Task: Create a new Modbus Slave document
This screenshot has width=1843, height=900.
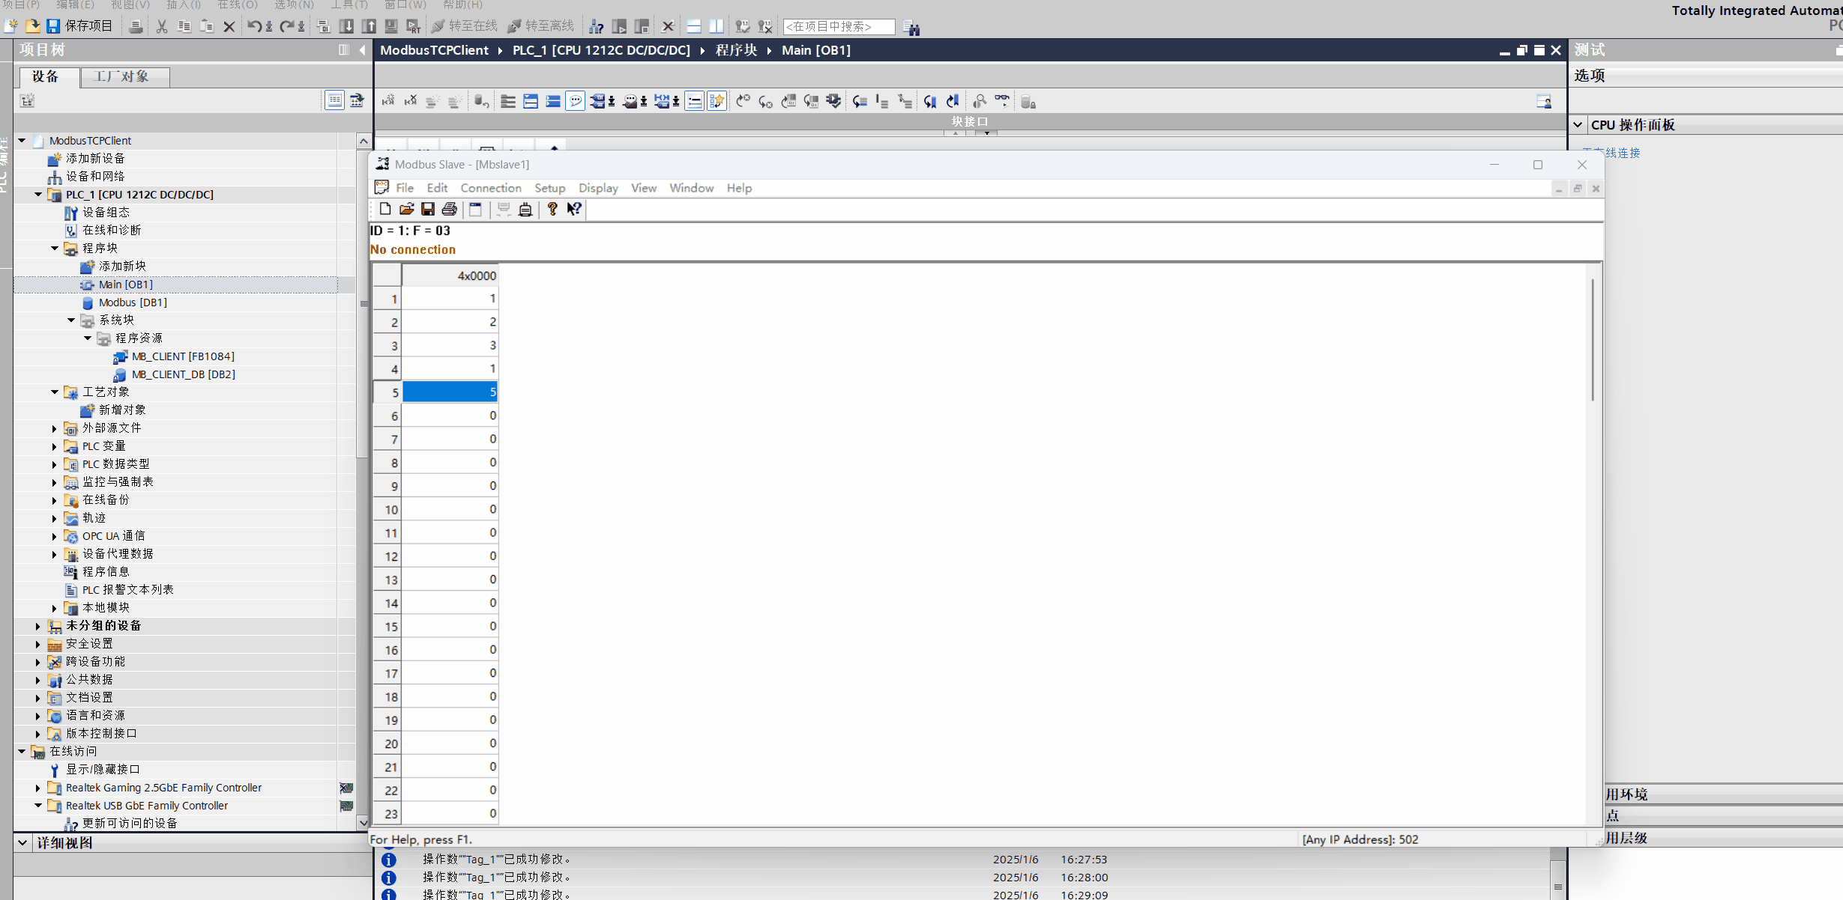Action: click(x=385, y=209)
